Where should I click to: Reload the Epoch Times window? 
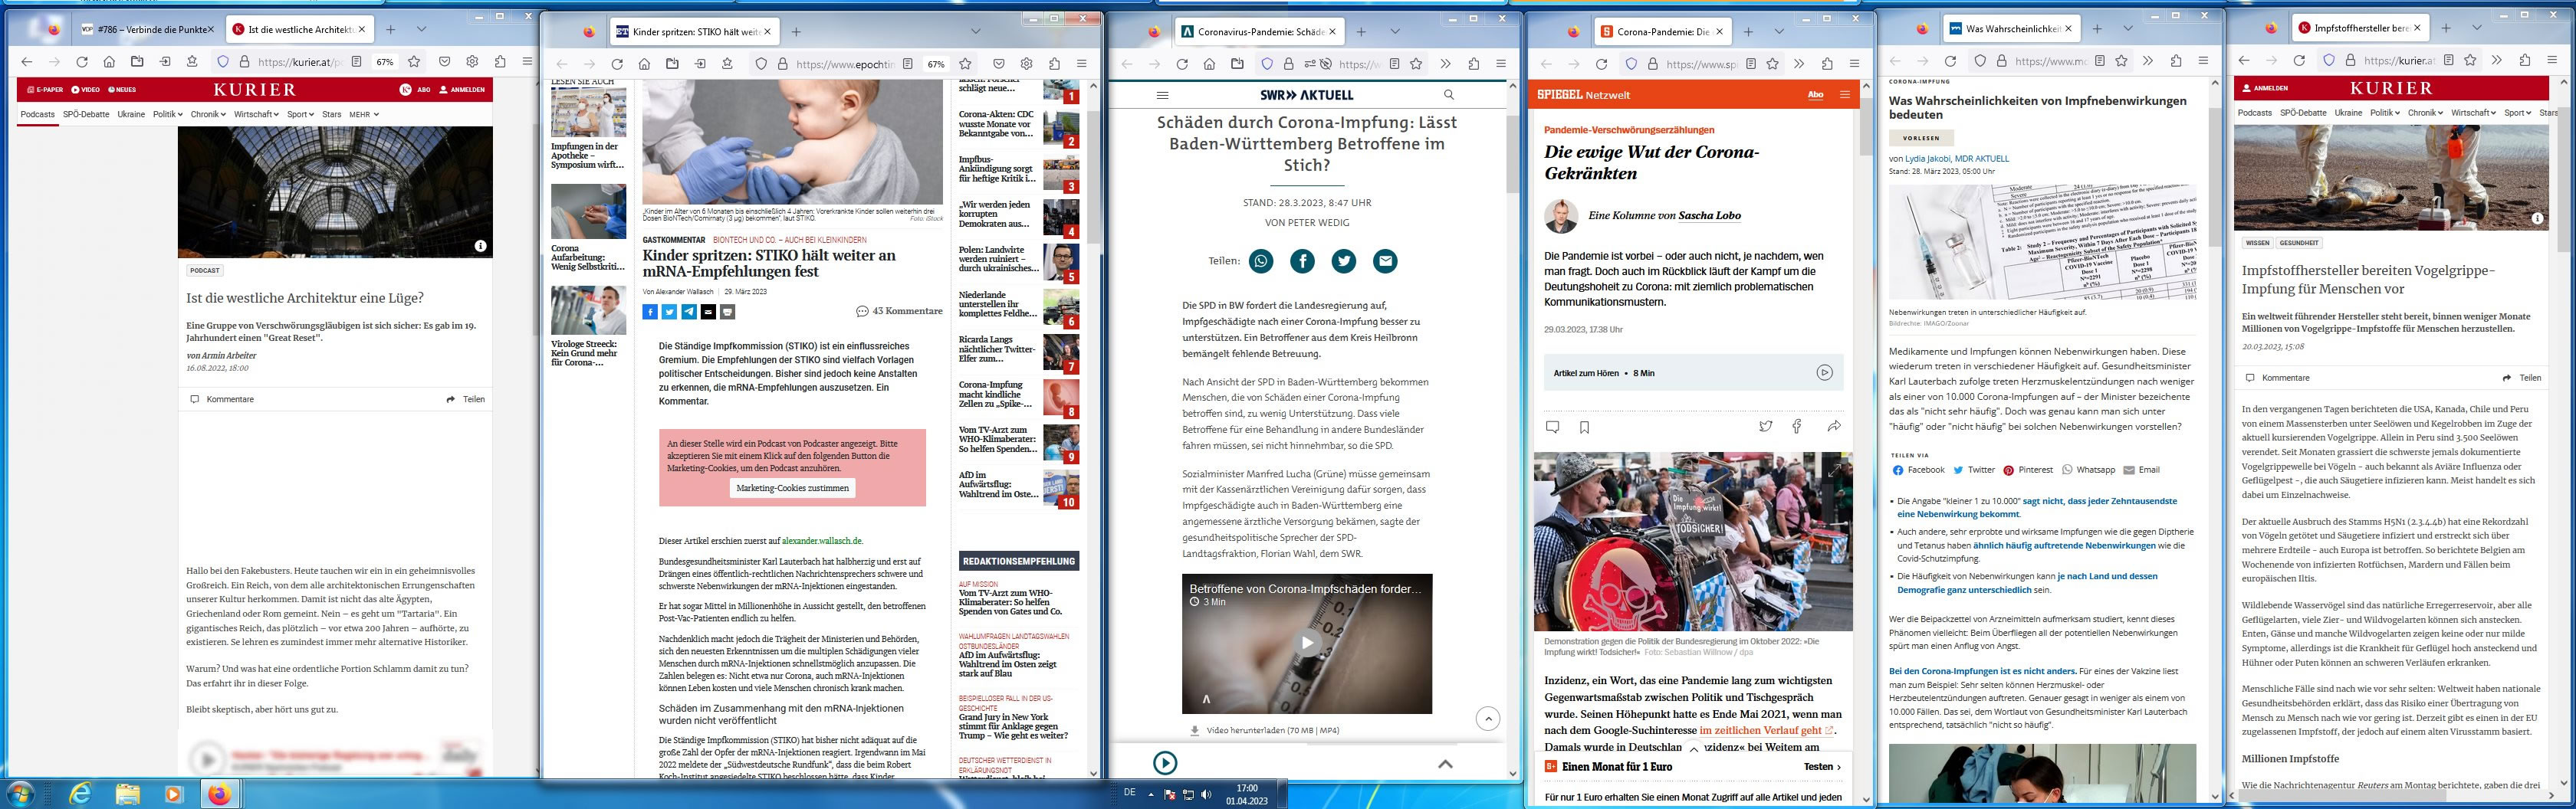pos(617,64)
